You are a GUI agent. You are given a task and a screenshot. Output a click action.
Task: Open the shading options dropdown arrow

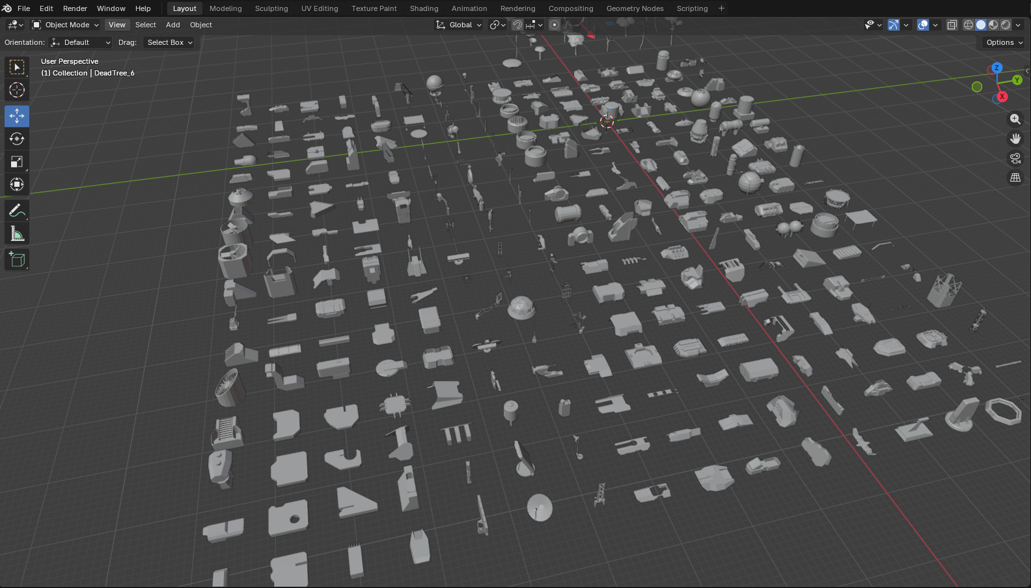1018,25
